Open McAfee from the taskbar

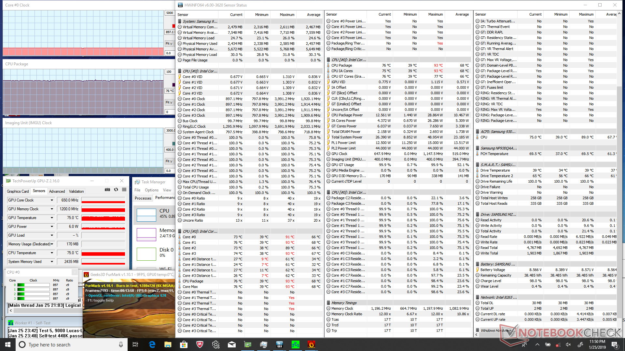pyautogui.click(x=200, y=344)
